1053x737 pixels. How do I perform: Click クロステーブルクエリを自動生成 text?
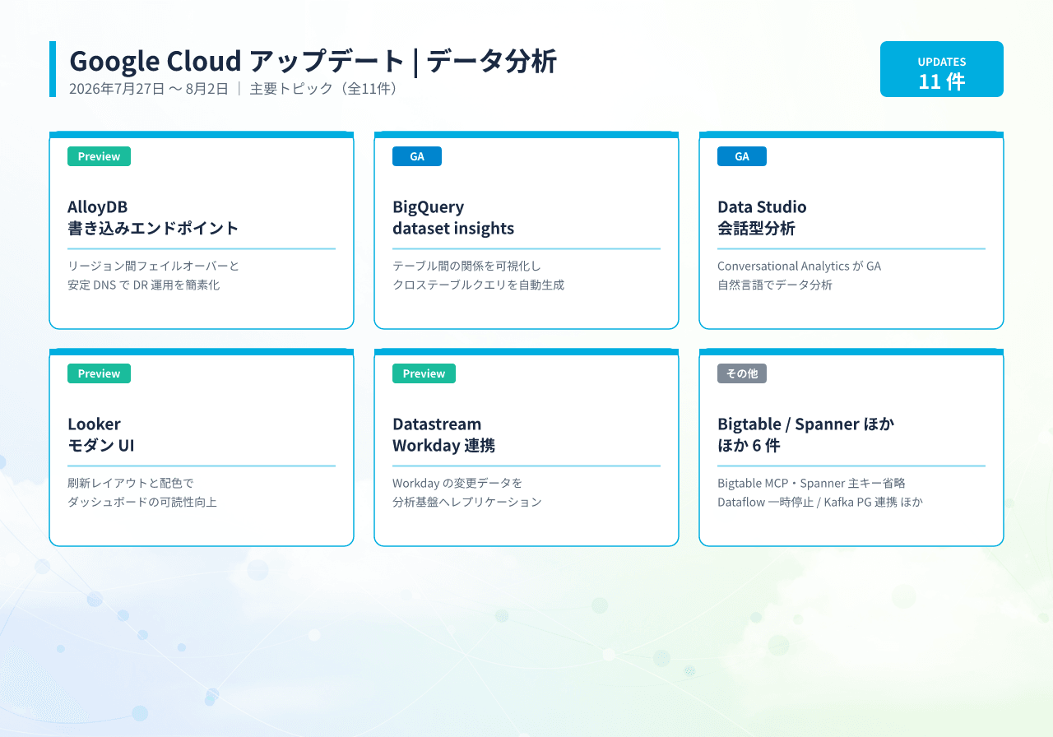(478, 285)
